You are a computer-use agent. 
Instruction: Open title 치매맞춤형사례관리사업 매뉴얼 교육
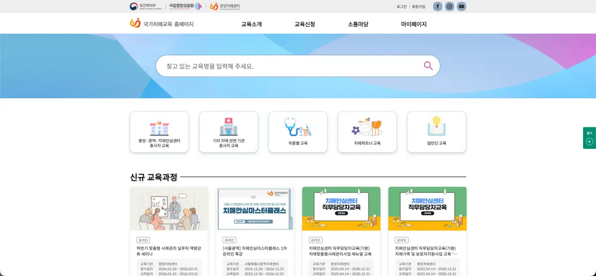(x=340, y=251)
